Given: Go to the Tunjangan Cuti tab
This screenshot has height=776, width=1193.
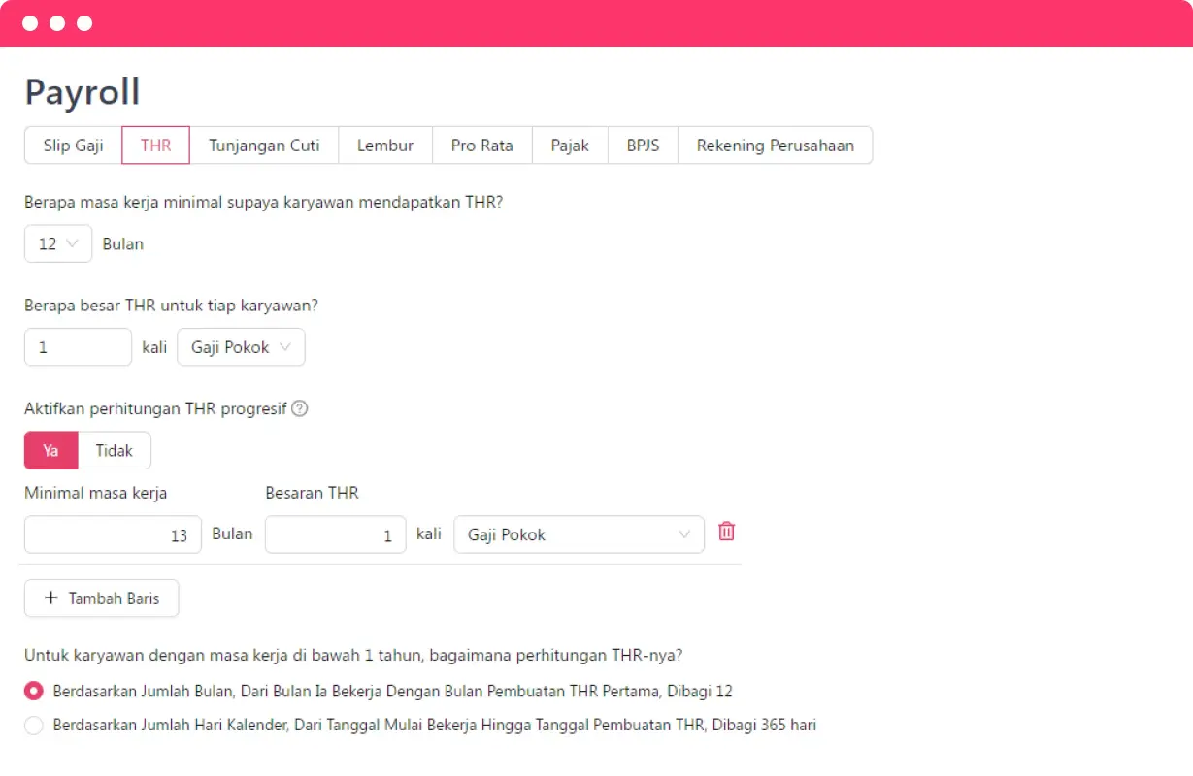Looking at the screenshot, I should pos(264,145).
